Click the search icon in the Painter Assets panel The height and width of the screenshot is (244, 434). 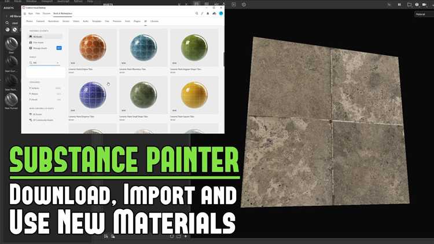click(7, 23)
